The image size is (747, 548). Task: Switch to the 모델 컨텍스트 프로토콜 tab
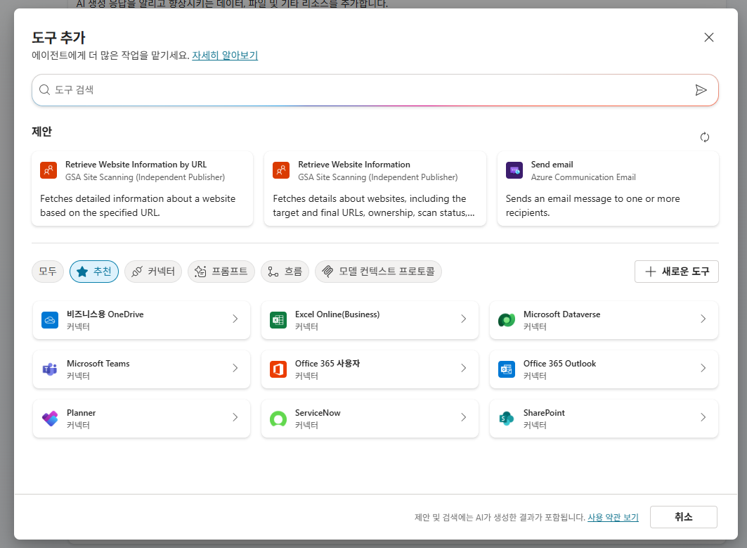[378, 272]
